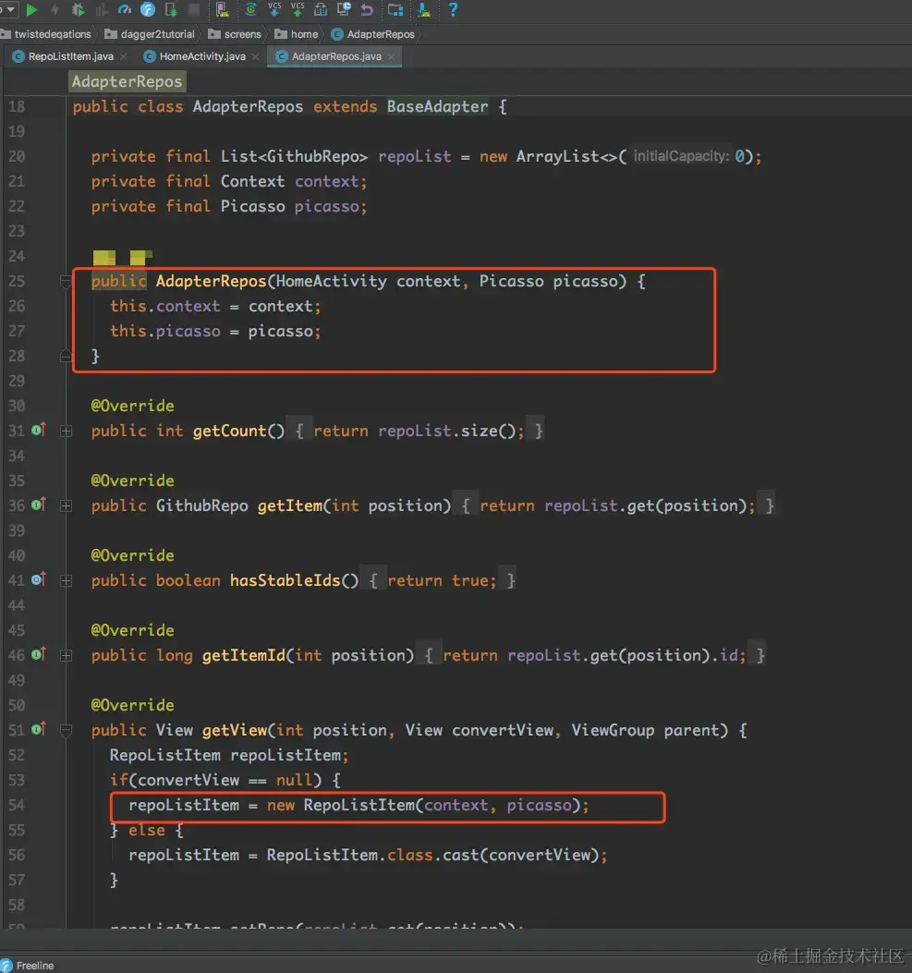The image size is (912, 973).
Task: Close the HomeActivity.java tab
Action: 255,56
